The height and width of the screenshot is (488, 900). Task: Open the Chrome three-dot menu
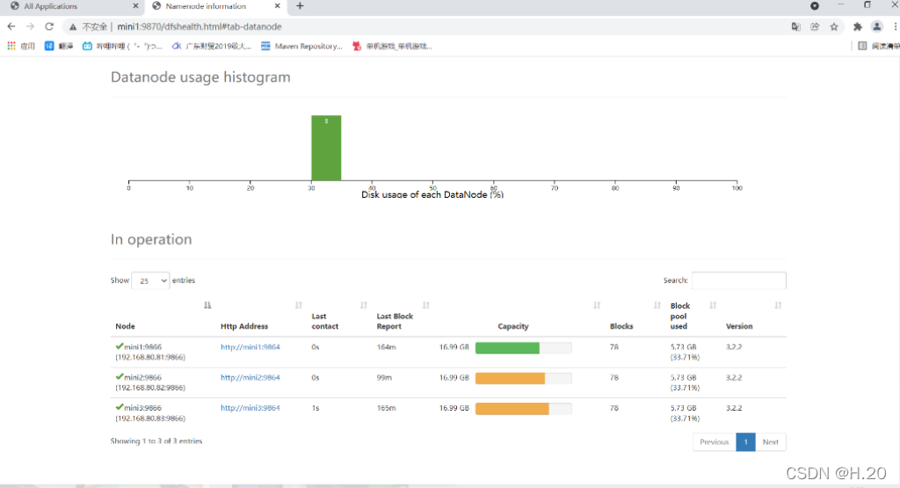coord(895,26)
